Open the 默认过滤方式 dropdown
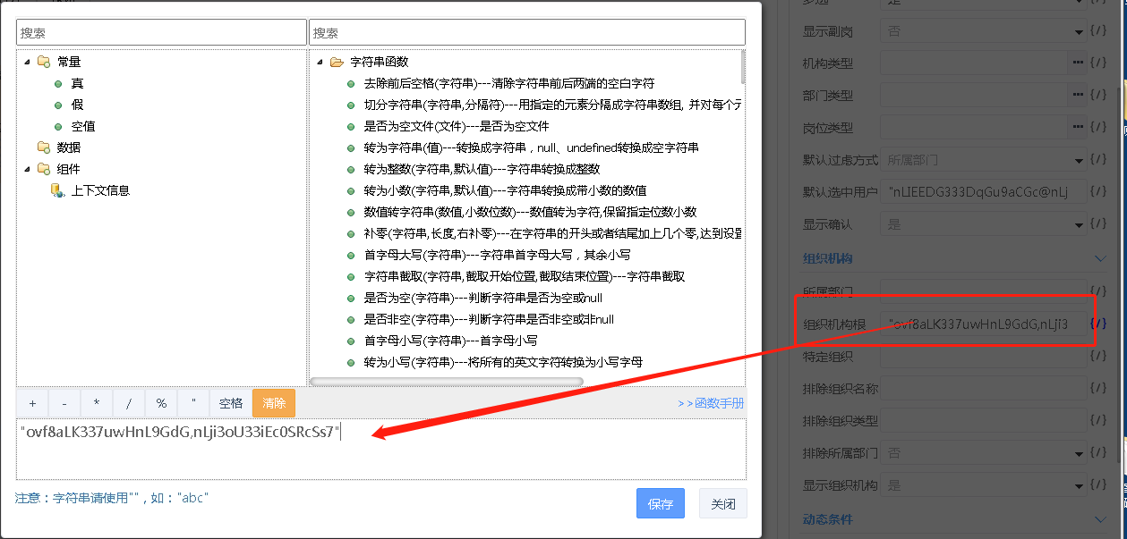1127x539 pixels. click(1079, 161)
